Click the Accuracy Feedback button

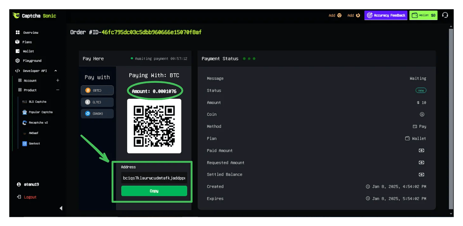click(386, 15)
